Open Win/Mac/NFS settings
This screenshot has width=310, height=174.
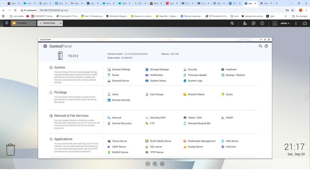click(156, 118)
